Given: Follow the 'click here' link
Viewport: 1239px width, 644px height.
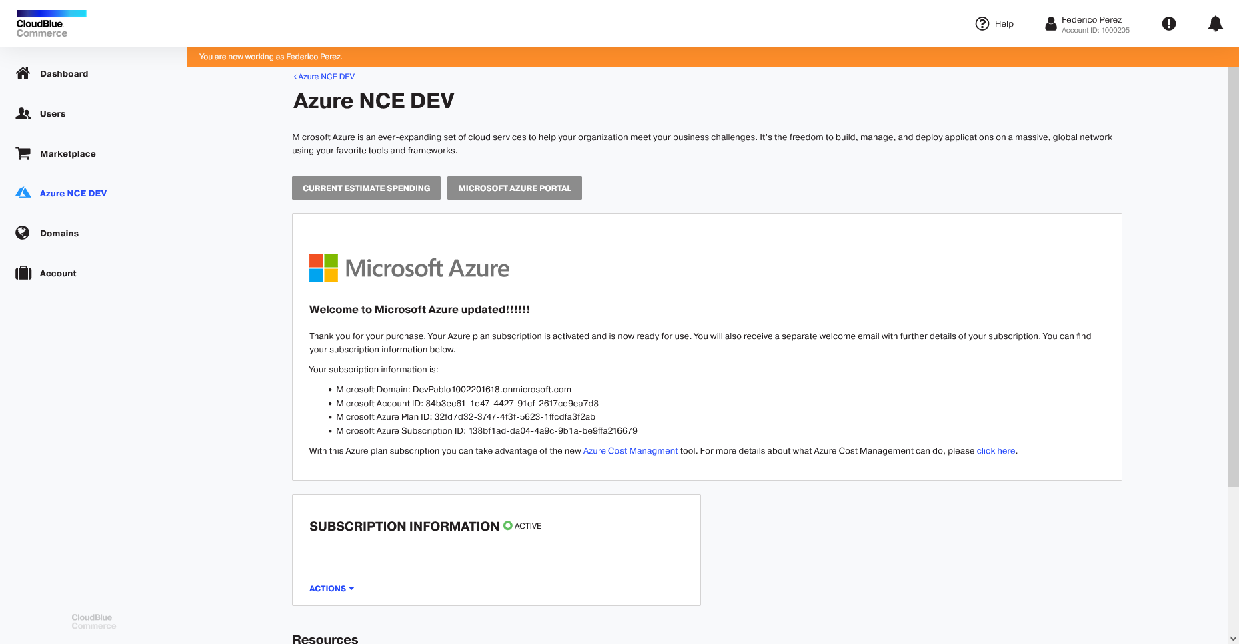Looking at the screenshot, I should pyautogui.click(x=996, y=451).
